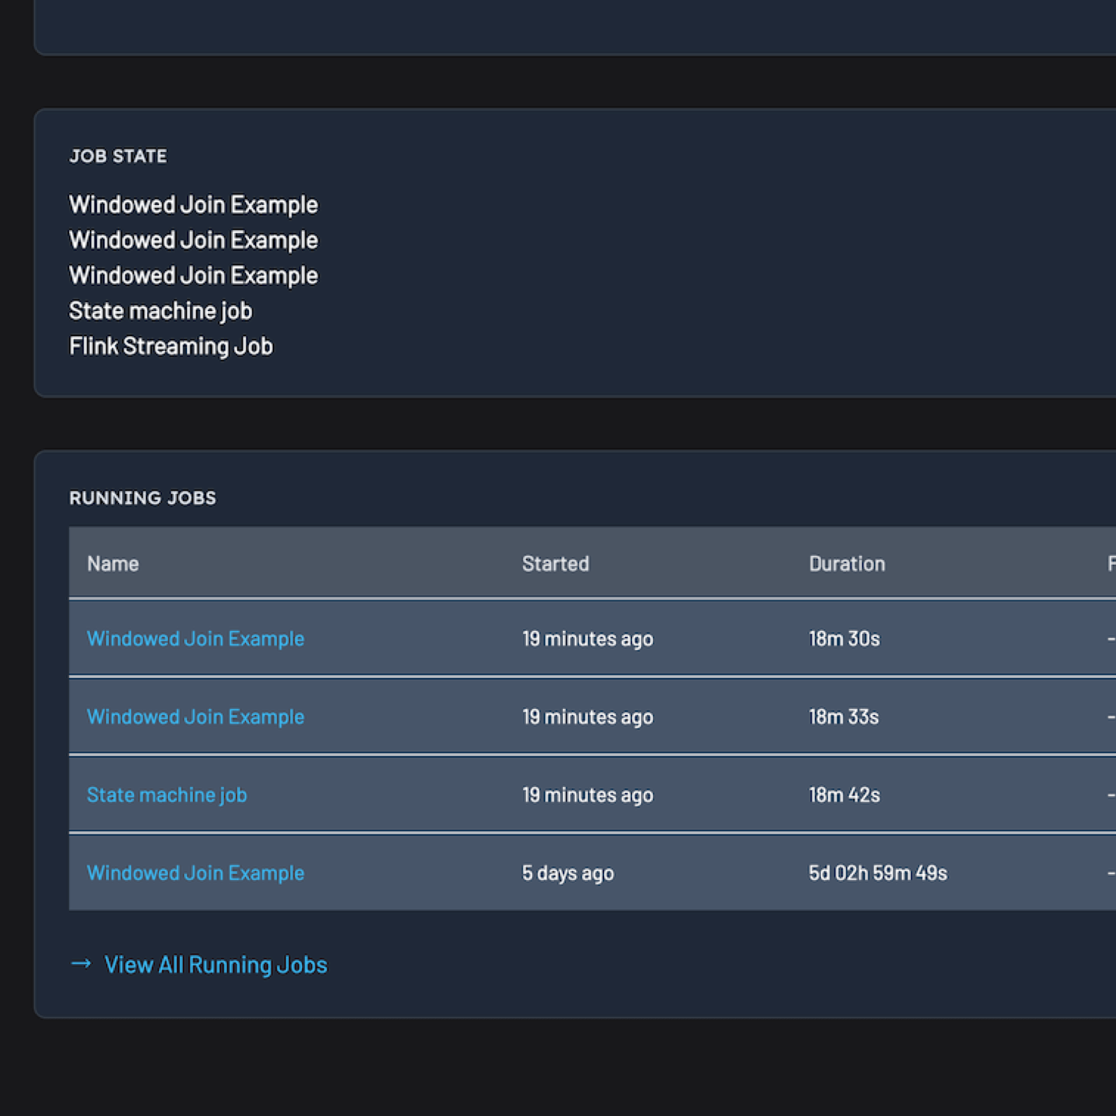Sort the table by the Name column

(113, 564)
